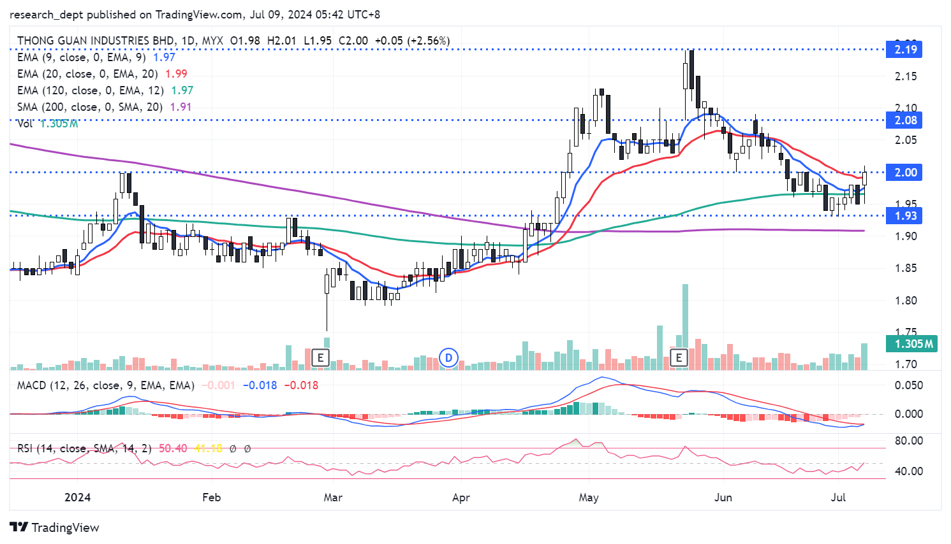This screenshot has width=951, height=544.
Task: Open the dividend D marker near April
Action: 448,357
